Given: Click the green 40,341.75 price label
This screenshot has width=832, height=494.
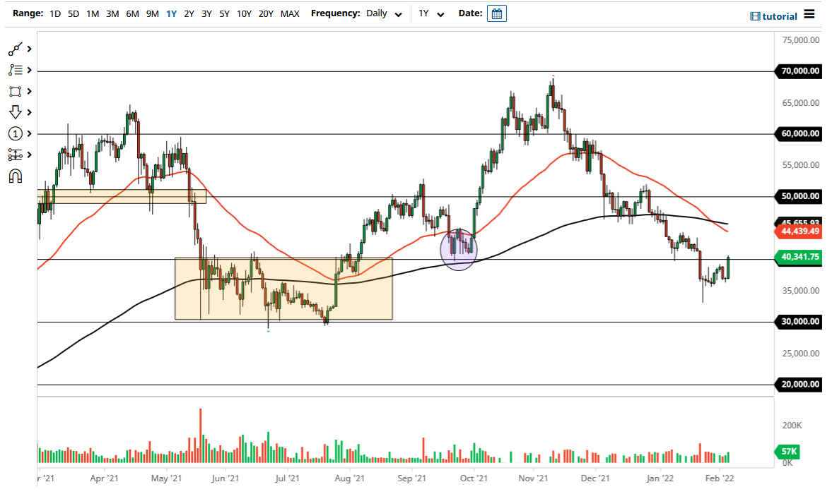Looking at the screenshot, I should 799,258.
